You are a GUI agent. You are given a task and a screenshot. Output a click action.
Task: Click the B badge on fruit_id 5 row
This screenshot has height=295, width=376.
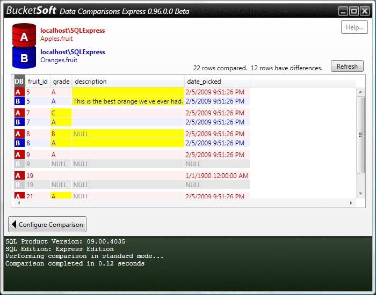point(19,101)
